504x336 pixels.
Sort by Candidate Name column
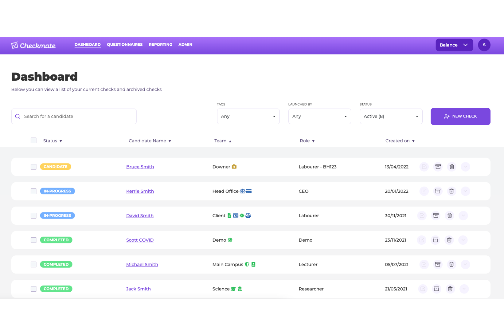point(150,141)
